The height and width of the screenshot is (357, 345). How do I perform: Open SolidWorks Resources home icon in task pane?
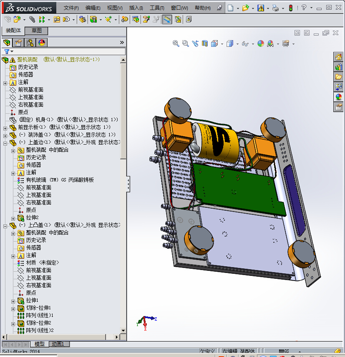[x=338, y=57]
